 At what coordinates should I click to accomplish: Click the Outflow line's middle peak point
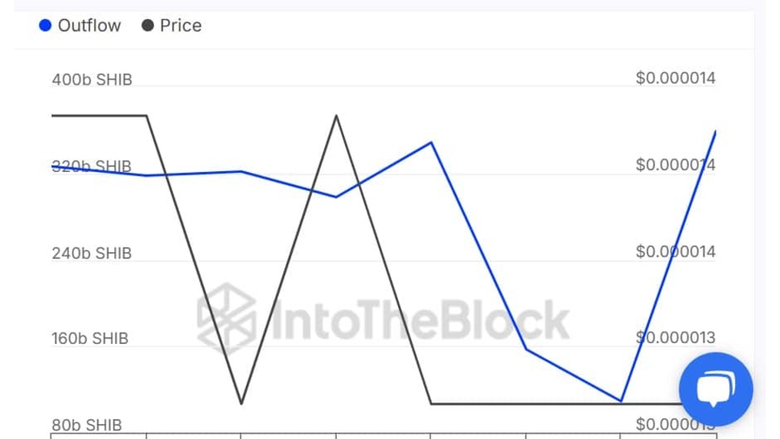(431, 143)
